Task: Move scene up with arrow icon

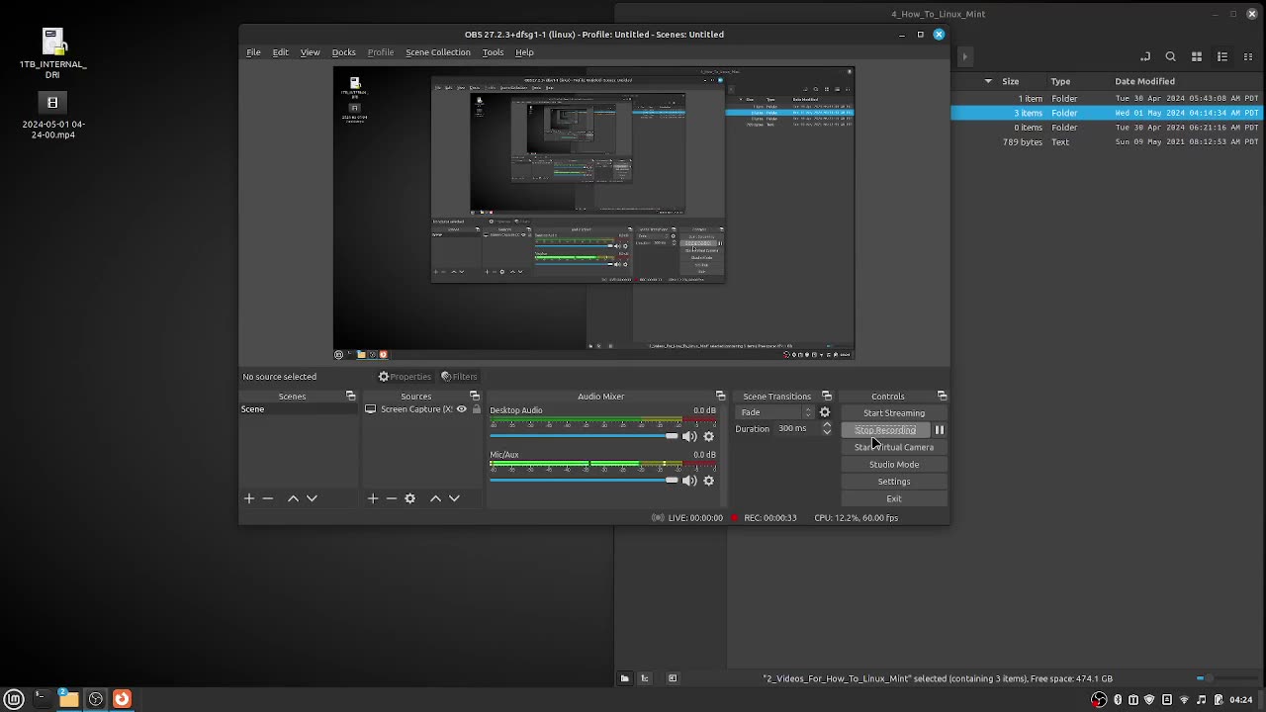Action: click(x=293, y=498)
